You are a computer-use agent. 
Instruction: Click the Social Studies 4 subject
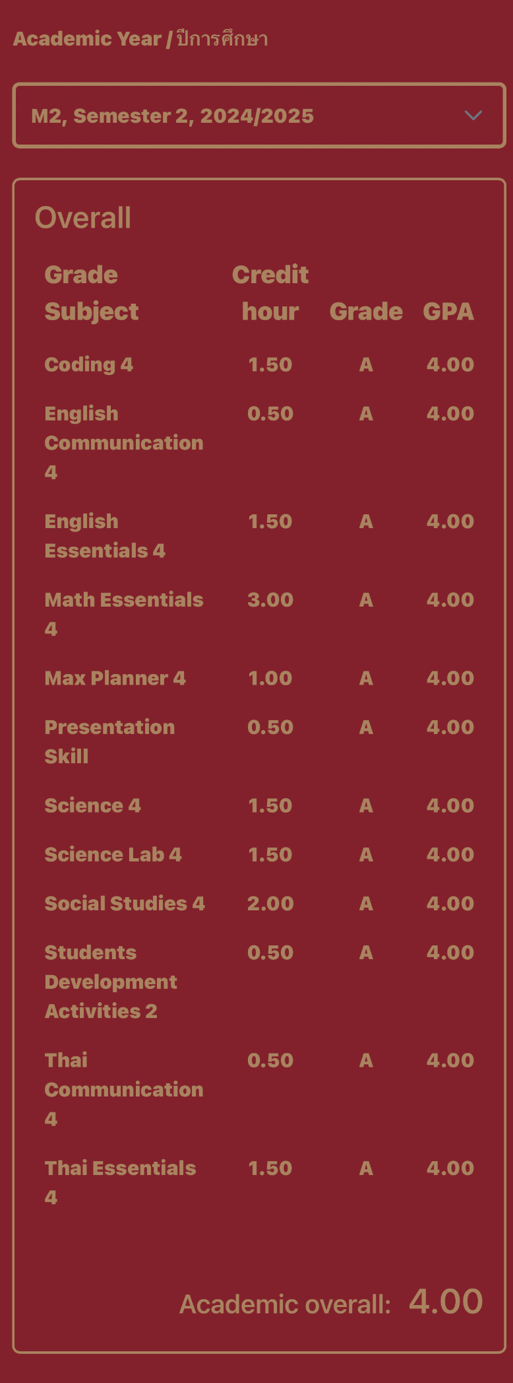(125, 903)
